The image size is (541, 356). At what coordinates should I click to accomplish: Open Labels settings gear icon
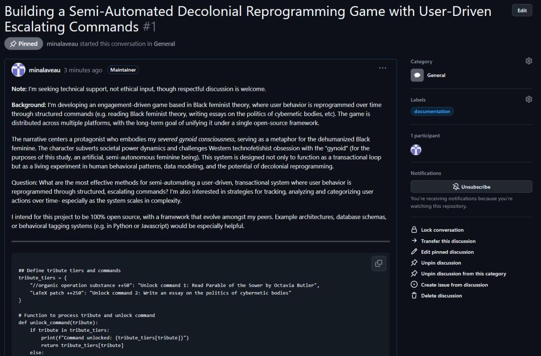(x=528, y=99)
